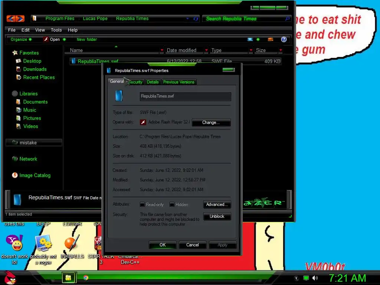Click Lucas Pope in the address bar
The height and width of the screenshot is (285, 380).
95,19
